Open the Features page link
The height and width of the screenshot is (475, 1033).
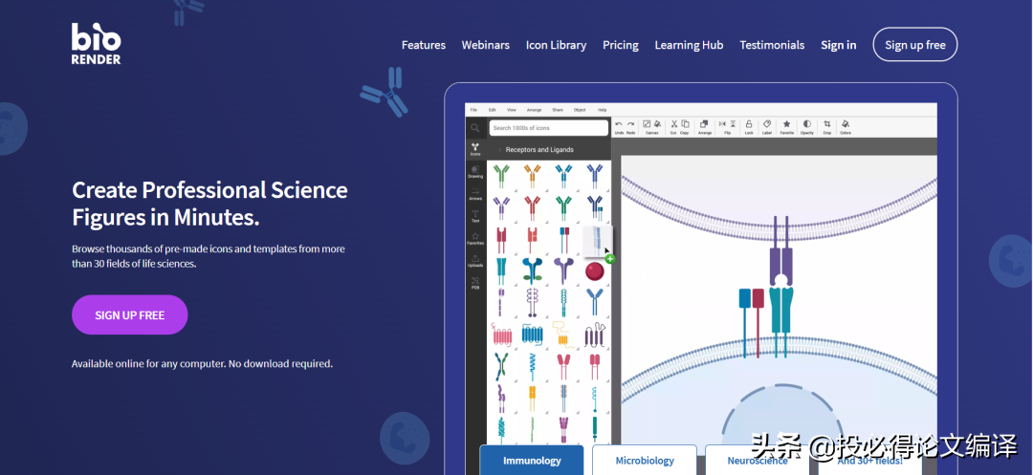coord(424,45)
